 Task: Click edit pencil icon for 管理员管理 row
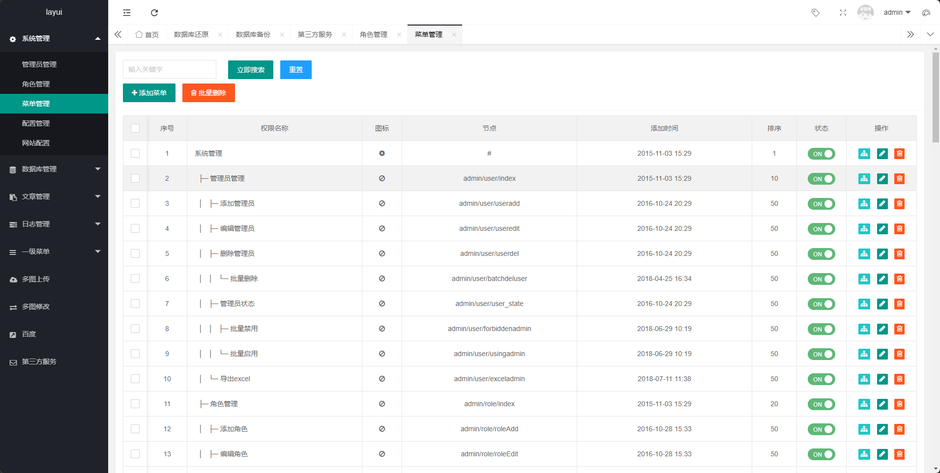coord(882,179)
